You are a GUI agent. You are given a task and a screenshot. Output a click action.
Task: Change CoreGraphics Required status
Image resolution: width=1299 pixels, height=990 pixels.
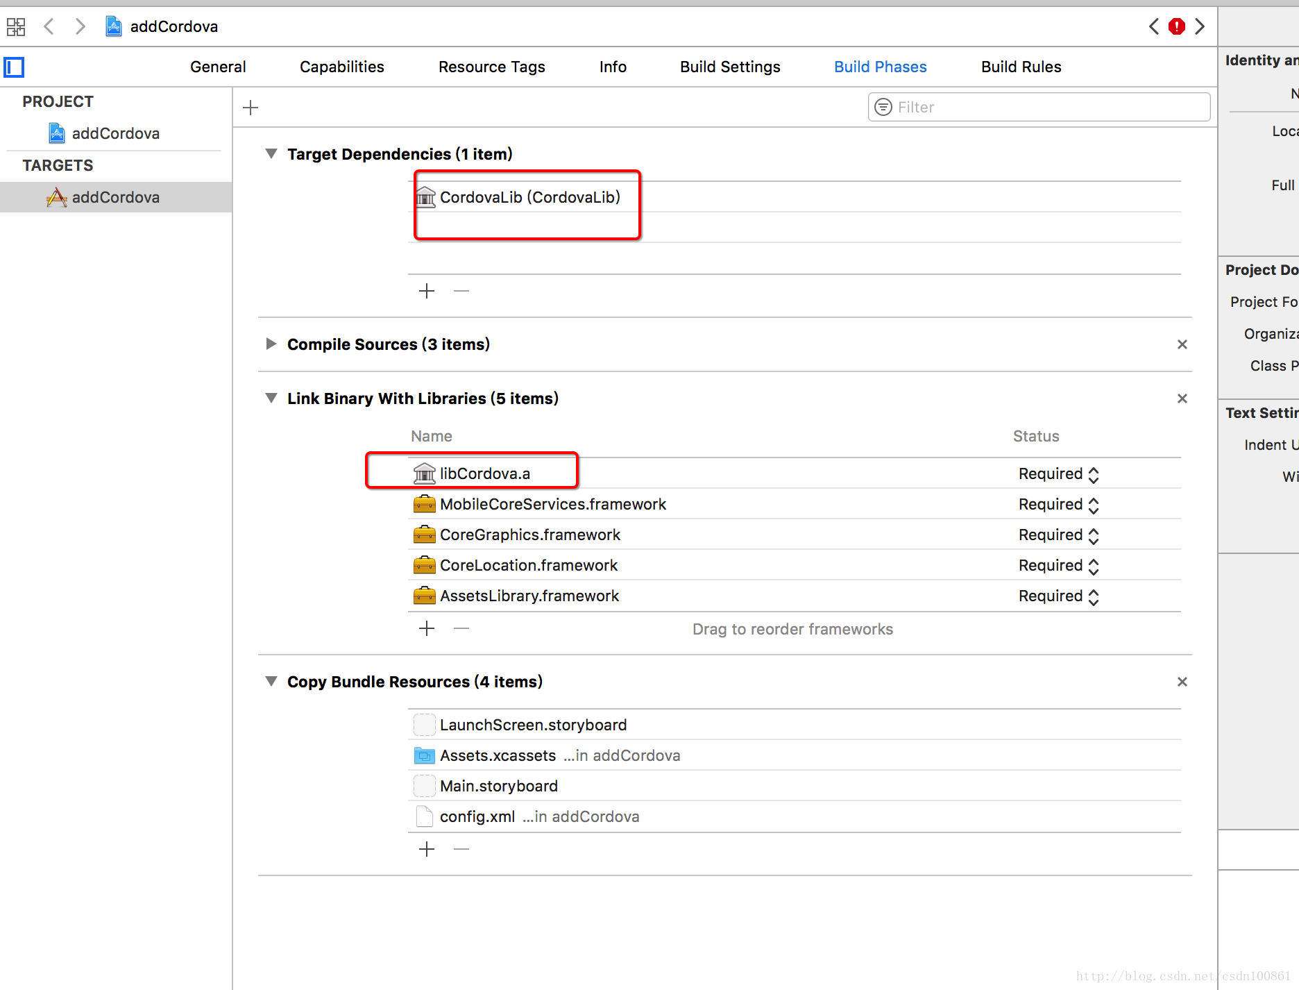pos(1059,535)
